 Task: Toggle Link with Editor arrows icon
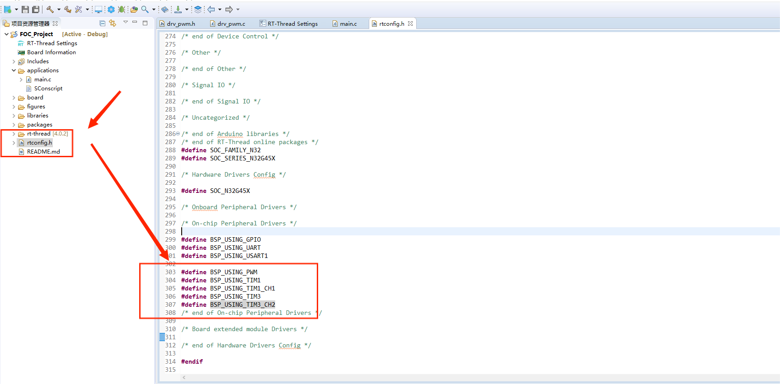click(x=113, y=23)
